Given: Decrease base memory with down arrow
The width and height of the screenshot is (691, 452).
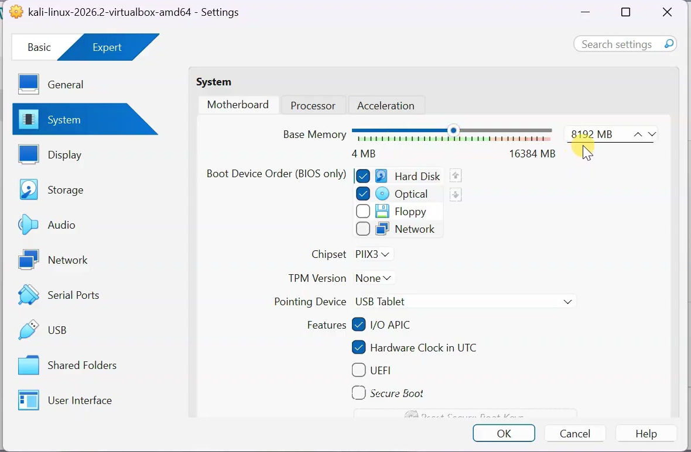Looking at the screenshot, I should pos(652,134).
